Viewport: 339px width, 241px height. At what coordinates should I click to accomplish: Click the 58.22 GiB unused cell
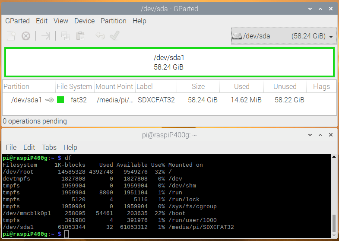(x=289, y=100)
